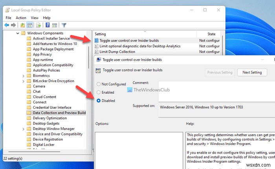Open the File menu
The height and width of the screenshot is (169, 275).
pyautogui.click(x=8, y=18)
